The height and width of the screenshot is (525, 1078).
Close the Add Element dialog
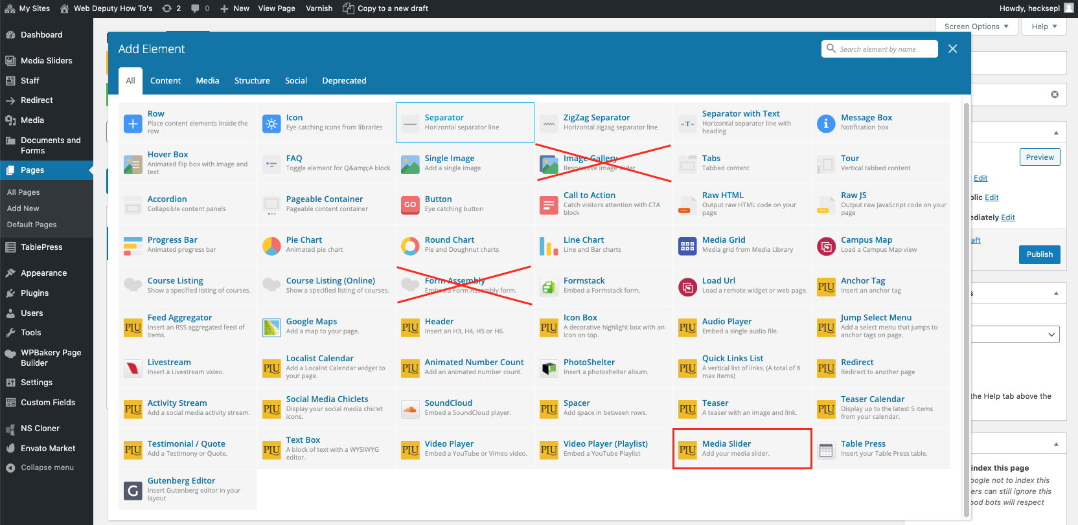click(952, 49)
